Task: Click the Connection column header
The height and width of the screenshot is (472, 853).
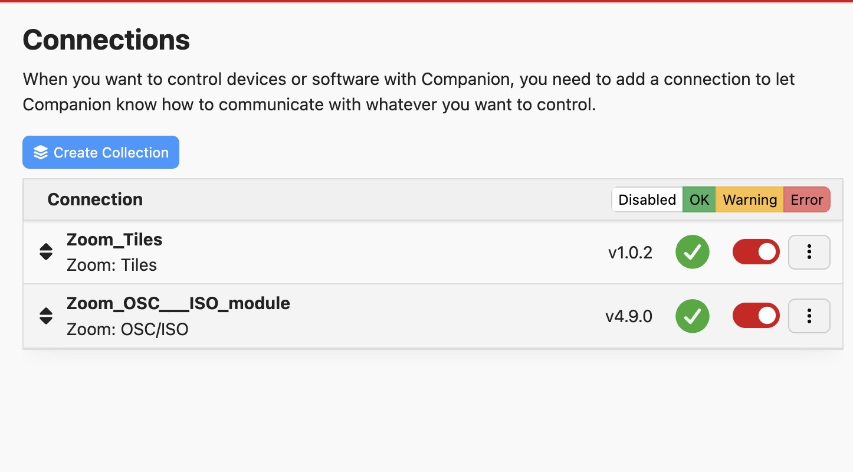Action: point(95,199)
